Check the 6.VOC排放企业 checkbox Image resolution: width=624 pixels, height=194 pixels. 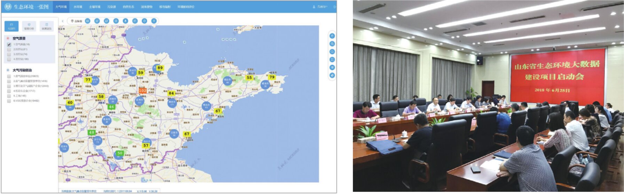tap(9, 101)
